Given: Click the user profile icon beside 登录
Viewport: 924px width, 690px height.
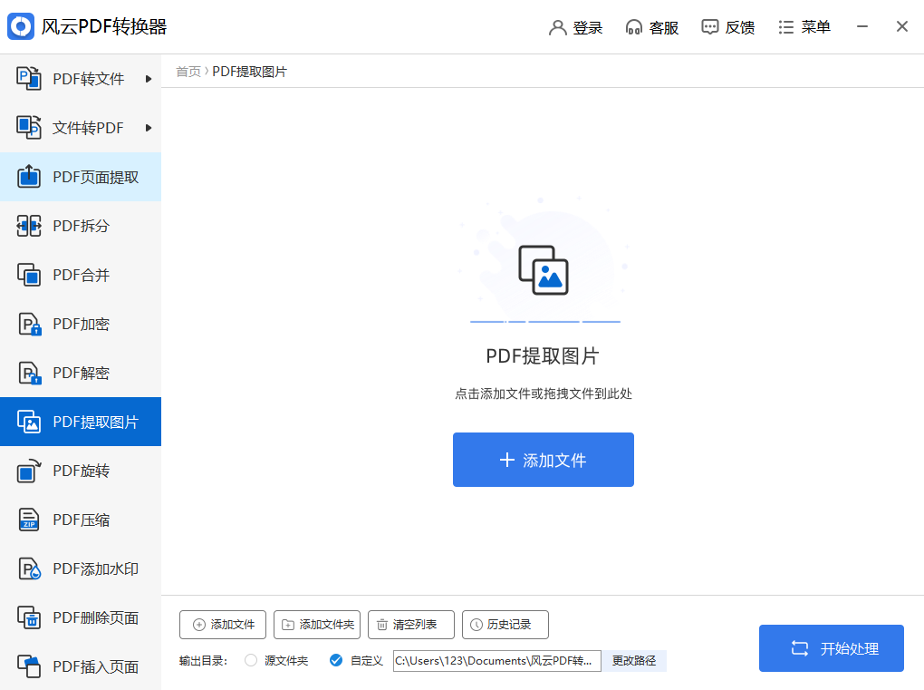Looking at the screenshot, I should [557, 27].
